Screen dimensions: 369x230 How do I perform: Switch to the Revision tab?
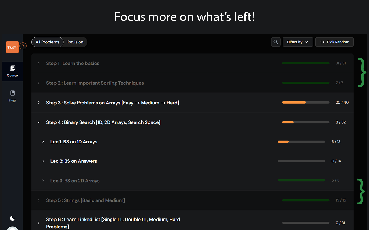point(76,42)
